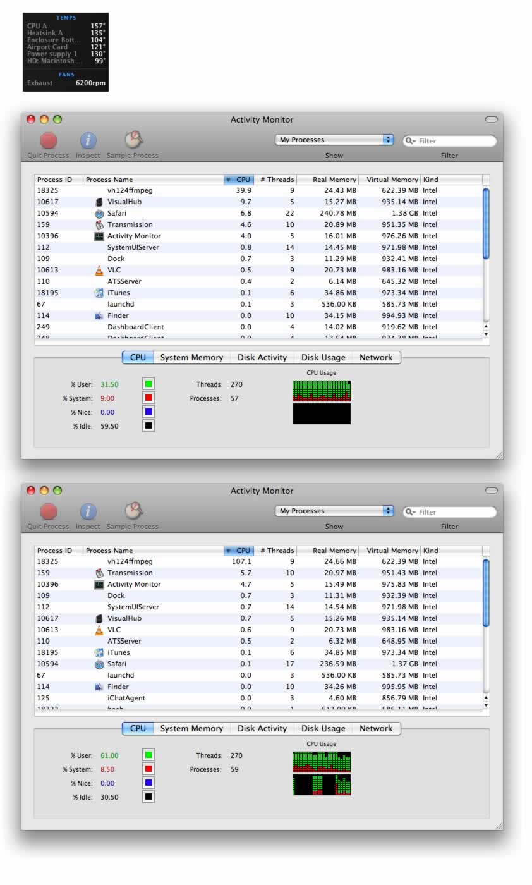Click Quit Process icon in lower Activity Monitor
Screen dimensions: 532x885
pos(49,511)
